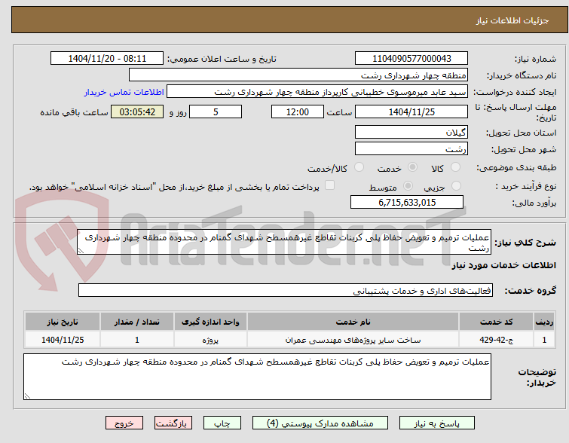Viewport: 569px width, 443px height.
Task: Click the خروج exit button
Action: pyautogui.click(x=124, y=423)
